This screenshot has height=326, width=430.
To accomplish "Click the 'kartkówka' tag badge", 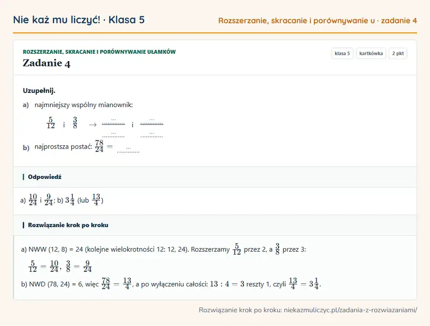I will 371,53.
